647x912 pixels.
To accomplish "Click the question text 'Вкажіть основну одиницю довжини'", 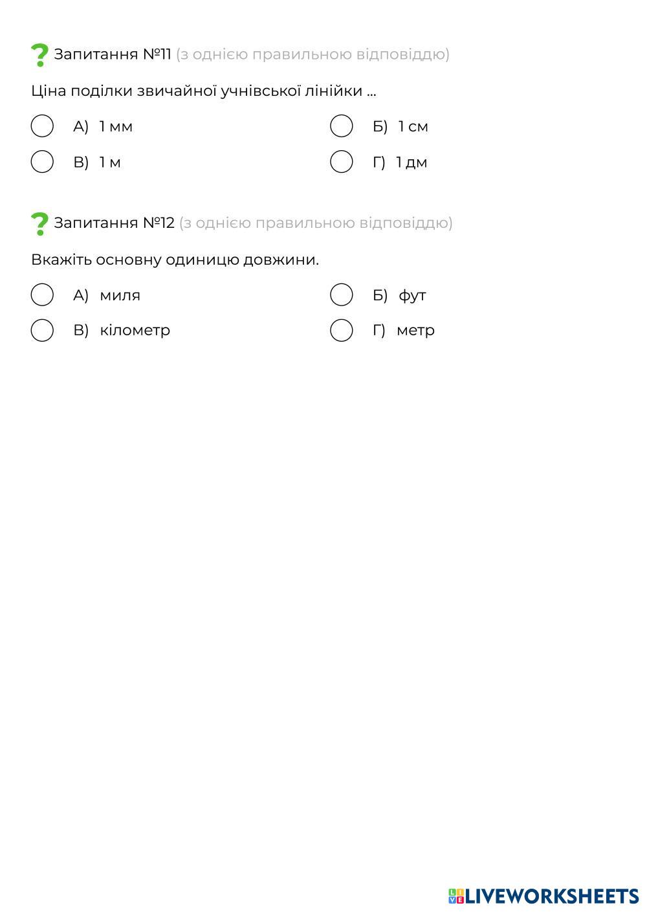I will [x=175, y=260].
